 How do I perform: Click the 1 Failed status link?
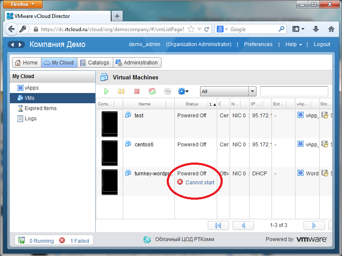(x=80, y=241)
